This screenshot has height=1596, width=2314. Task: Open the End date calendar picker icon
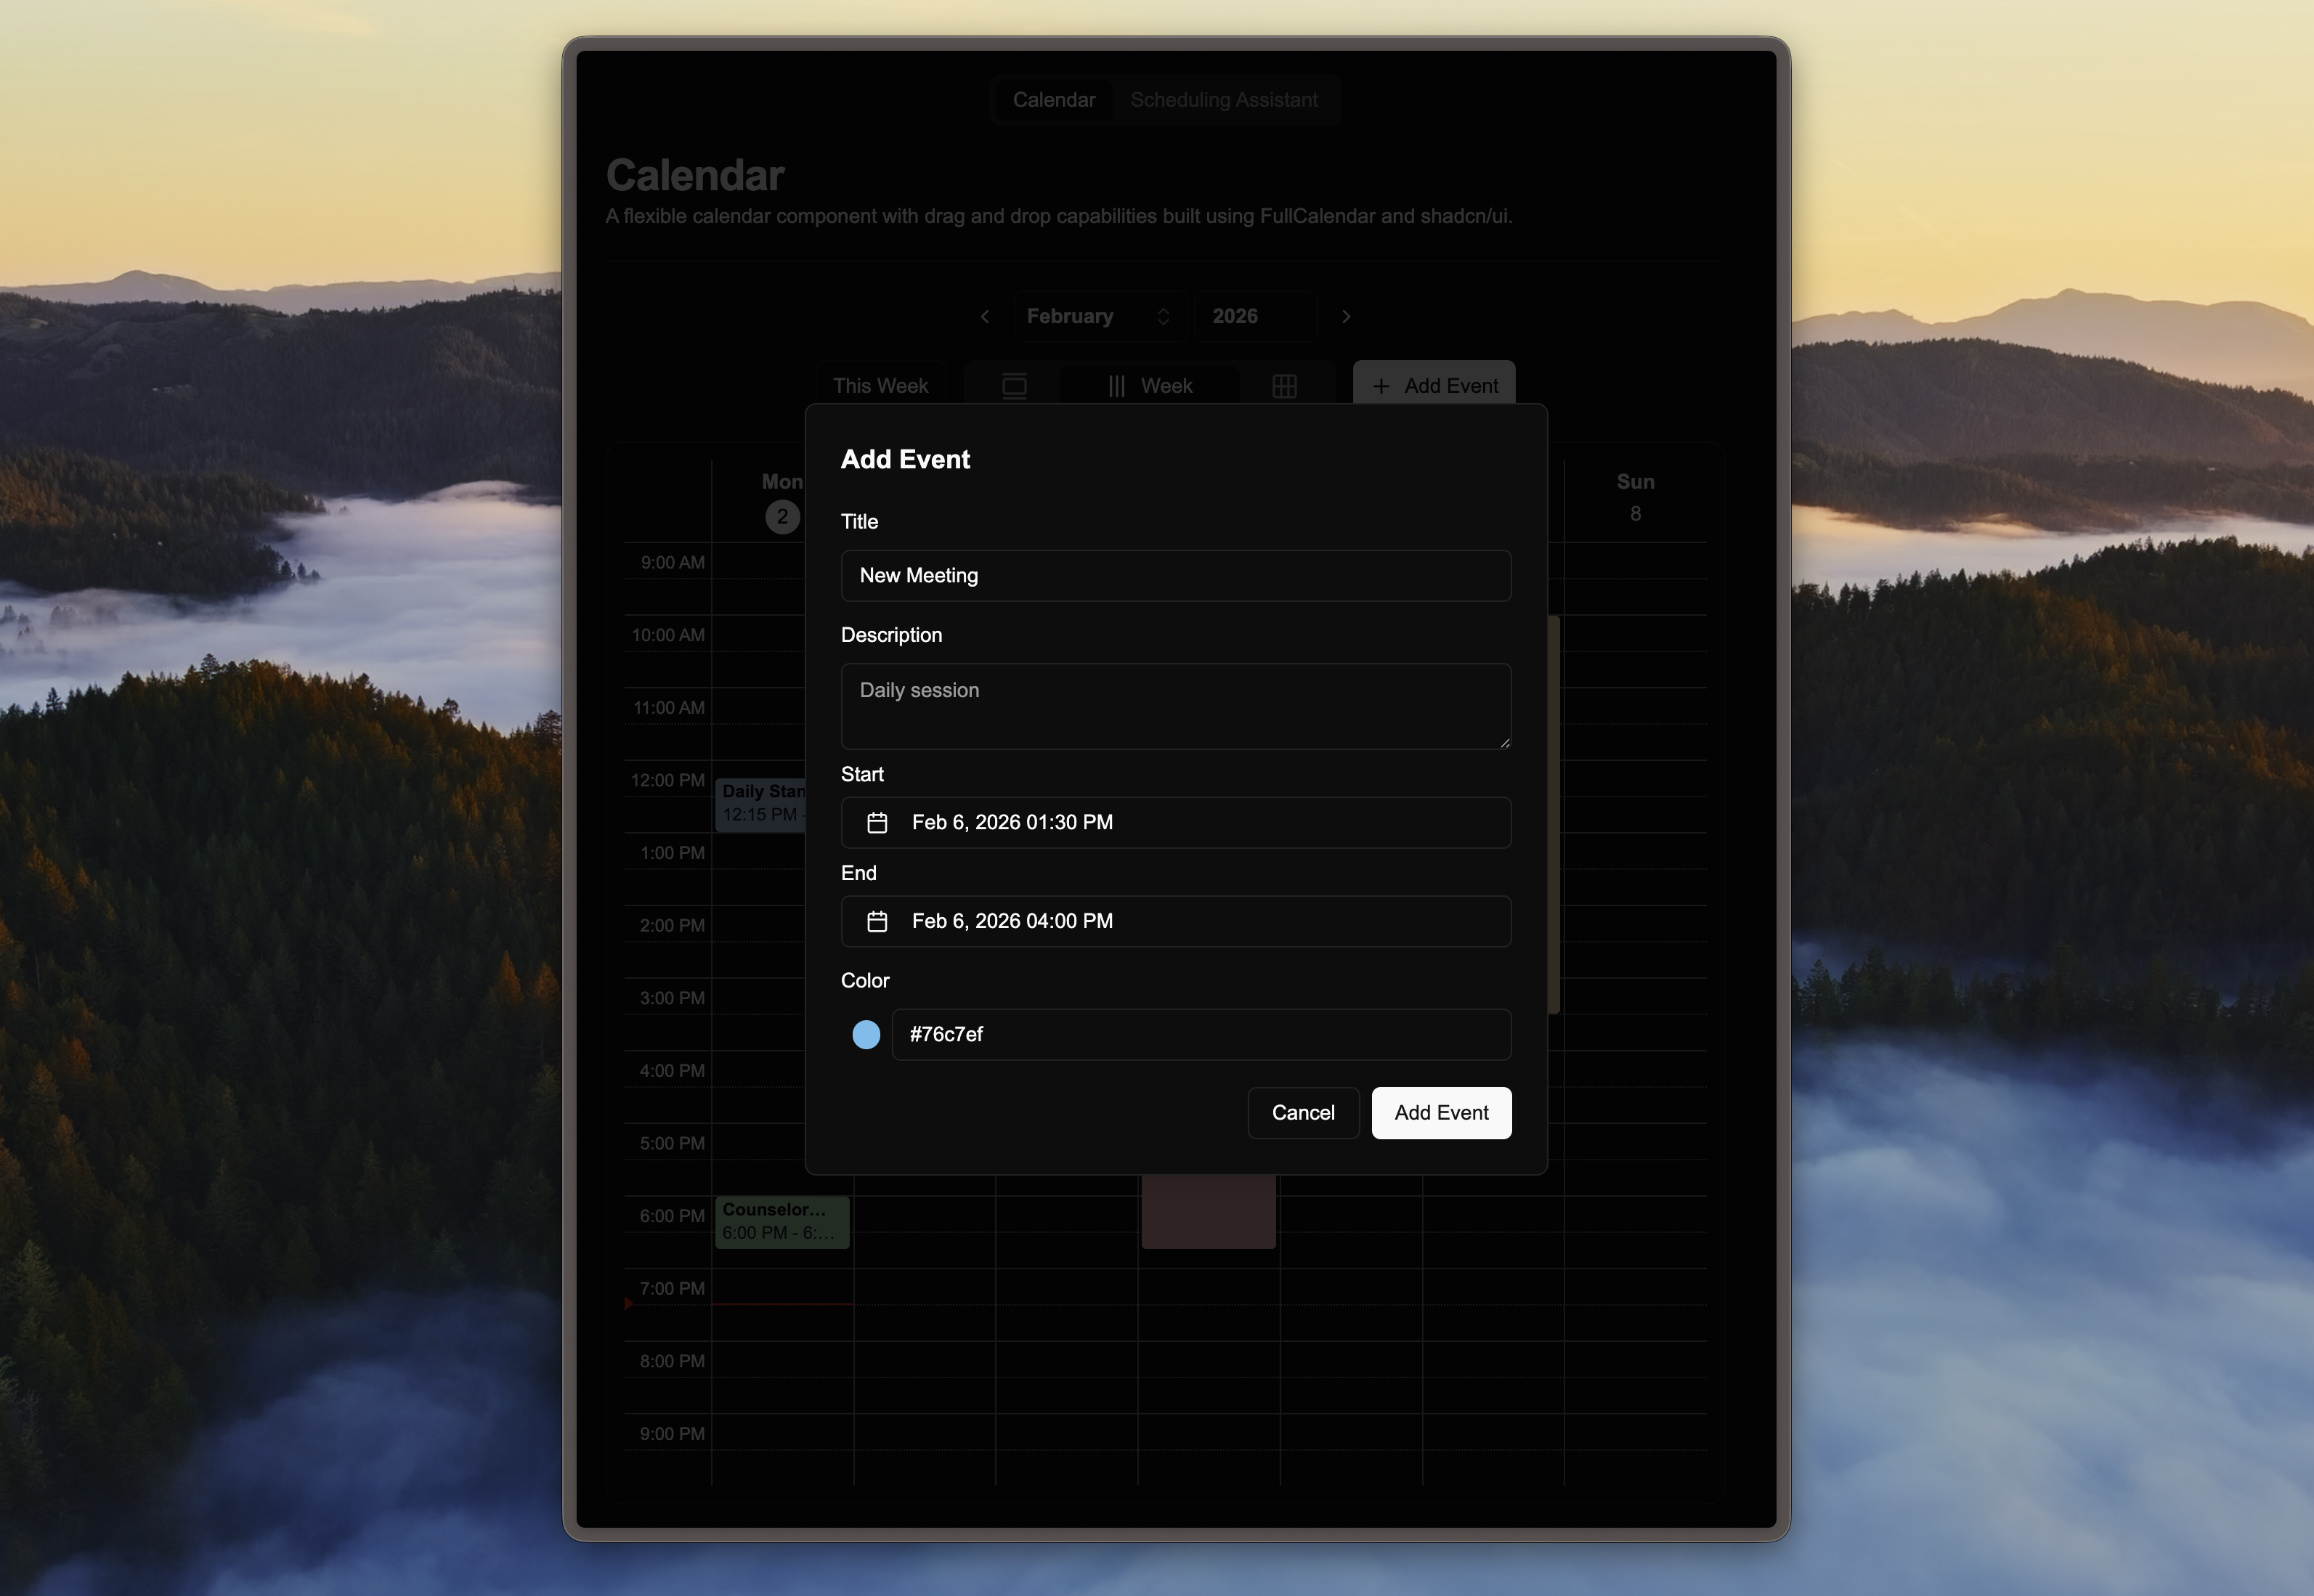(x=877, y=922)
